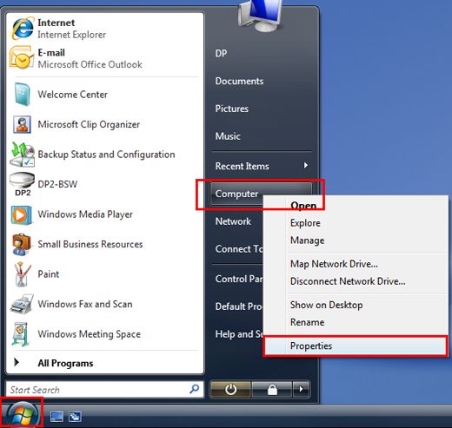Open Windows Fax and Scan icon
Viewport: 452px width, 428px height.
coord(22,304)
